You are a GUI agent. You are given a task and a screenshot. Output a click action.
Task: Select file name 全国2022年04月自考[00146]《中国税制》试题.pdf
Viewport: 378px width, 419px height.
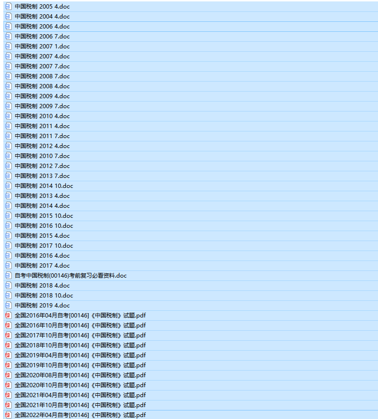coord(80,415)
